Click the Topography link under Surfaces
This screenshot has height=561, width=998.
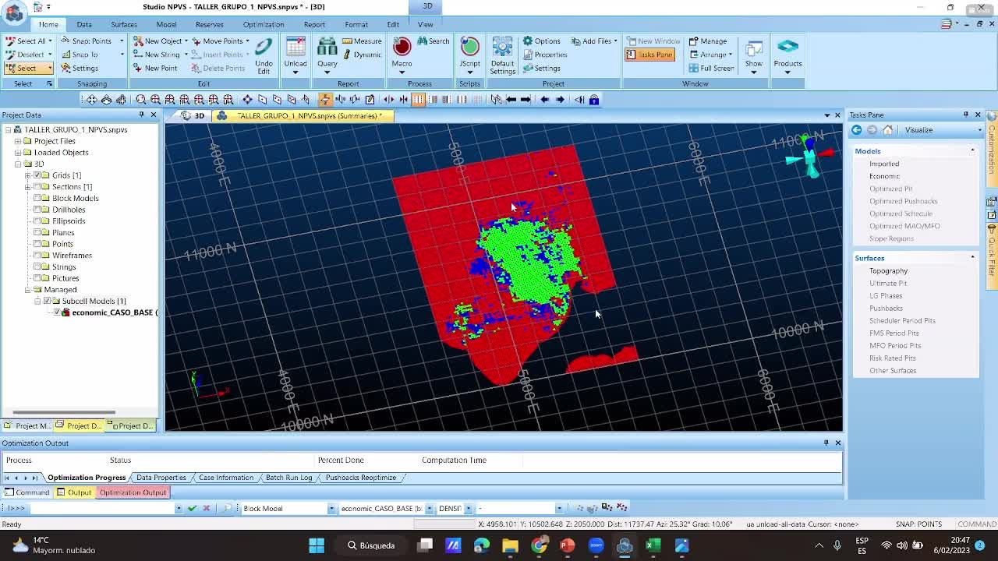click(888, 271)
